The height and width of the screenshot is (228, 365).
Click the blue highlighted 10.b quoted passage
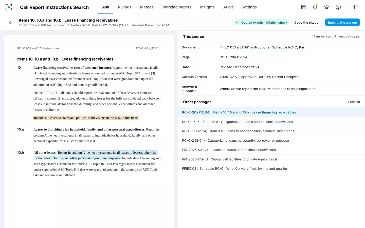pyautogui.click(x=96, y=155)
